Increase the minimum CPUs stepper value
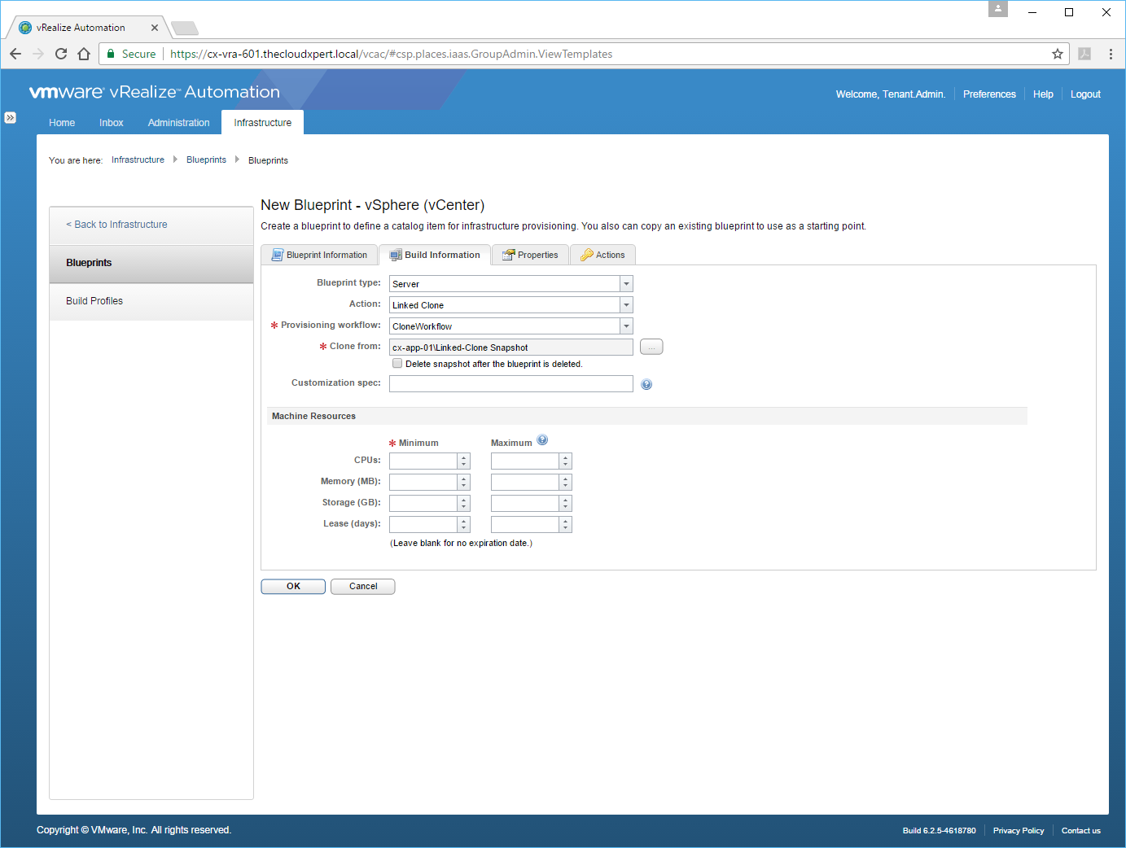 pyautogui.click(x=464, y=457)
